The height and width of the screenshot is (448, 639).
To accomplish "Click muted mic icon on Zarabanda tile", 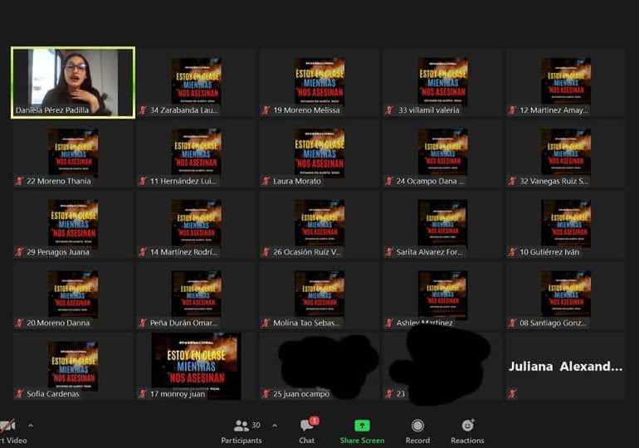I will (x=143, y=110).
